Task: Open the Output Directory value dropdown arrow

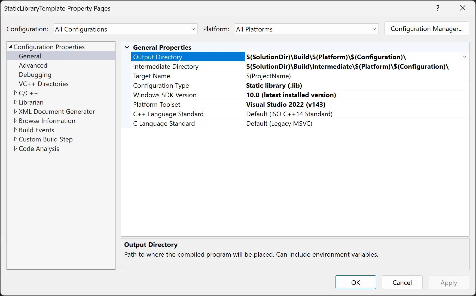Action: pyautogui.click(x=465, y=57)
